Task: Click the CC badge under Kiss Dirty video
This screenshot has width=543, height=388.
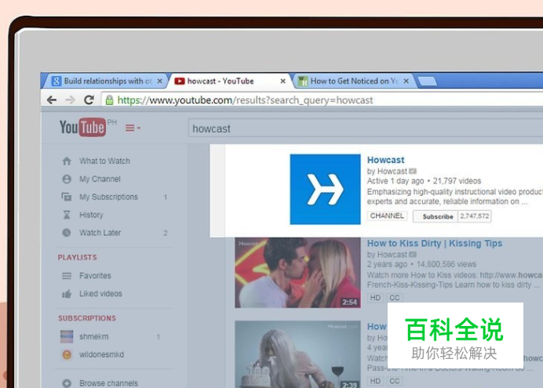Action: tap(395, 298)
